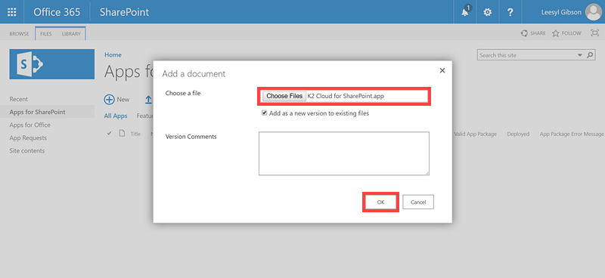Open the settings gear icon
The image size is (605, 278).
pyautogui.click(x=488, y=12)
